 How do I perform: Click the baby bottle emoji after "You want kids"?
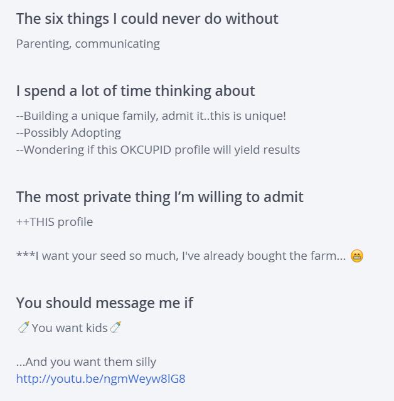point(115,327)
